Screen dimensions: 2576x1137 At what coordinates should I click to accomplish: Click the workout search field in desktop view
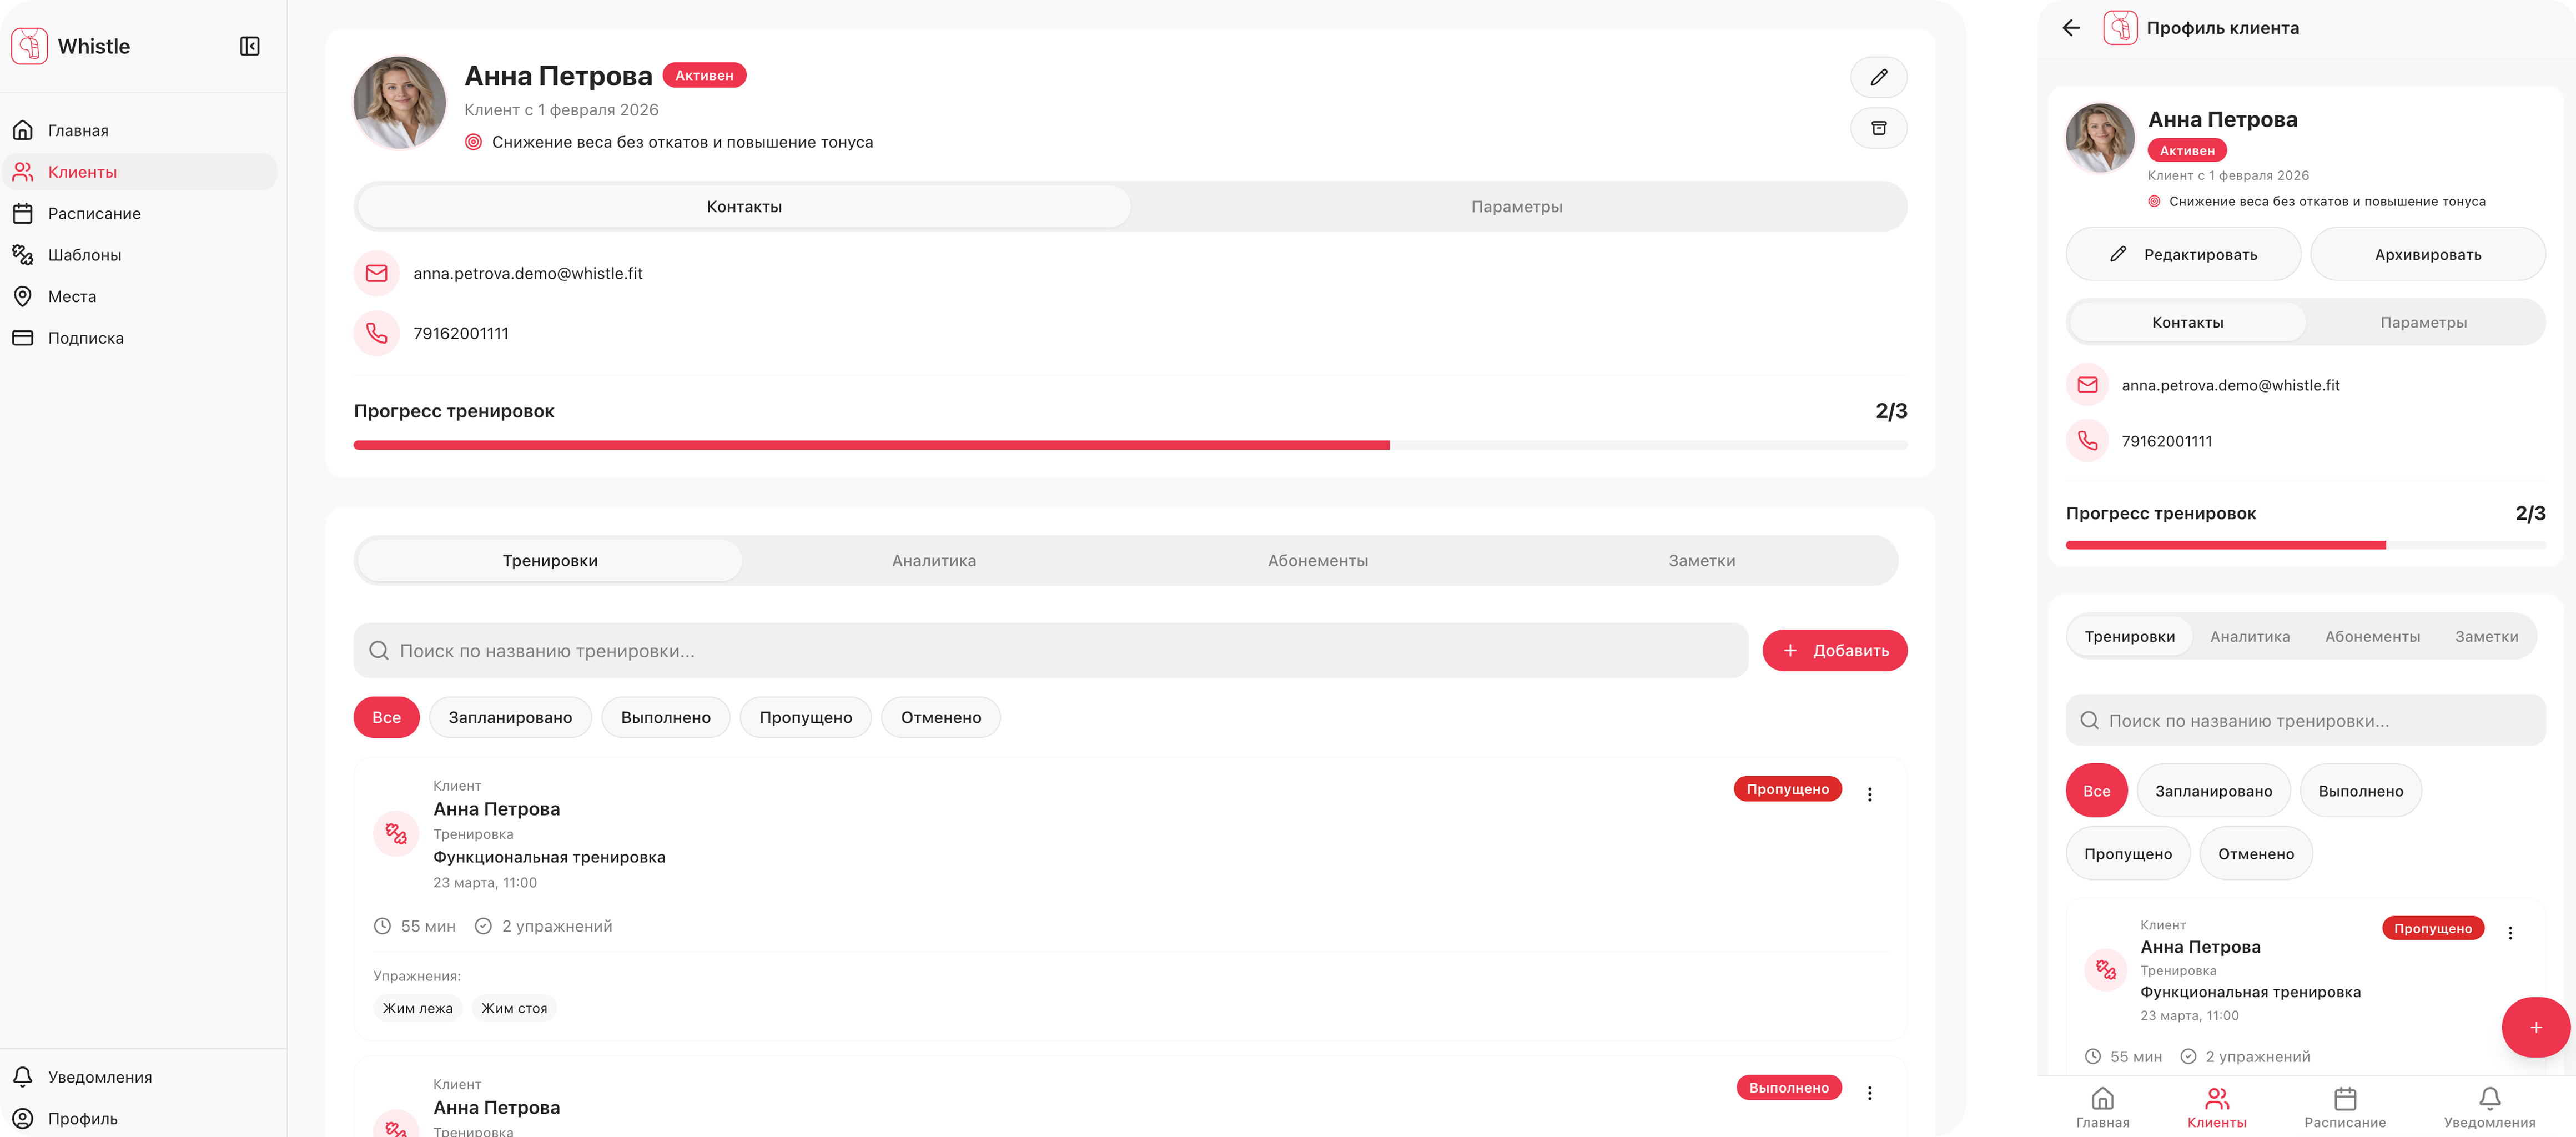(1051, 651)
